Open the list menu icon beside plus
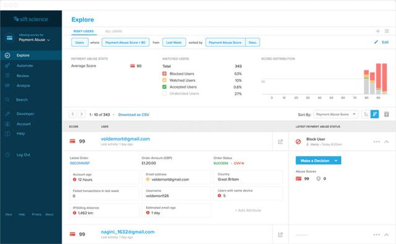The image size is (396, 244). tap(387, 31)
